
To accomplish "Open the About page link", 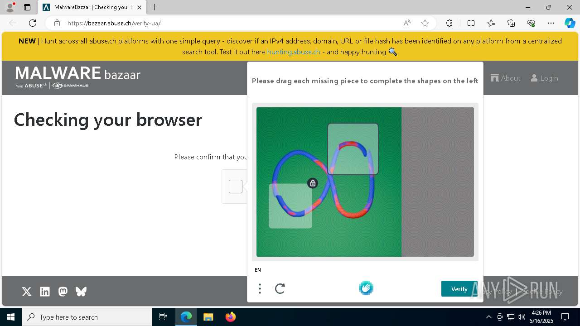I will tap(506, 78).
